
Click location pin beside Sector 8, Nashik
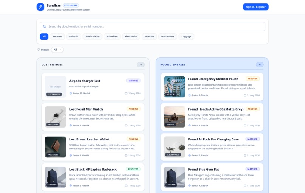[x=190, y=125]
